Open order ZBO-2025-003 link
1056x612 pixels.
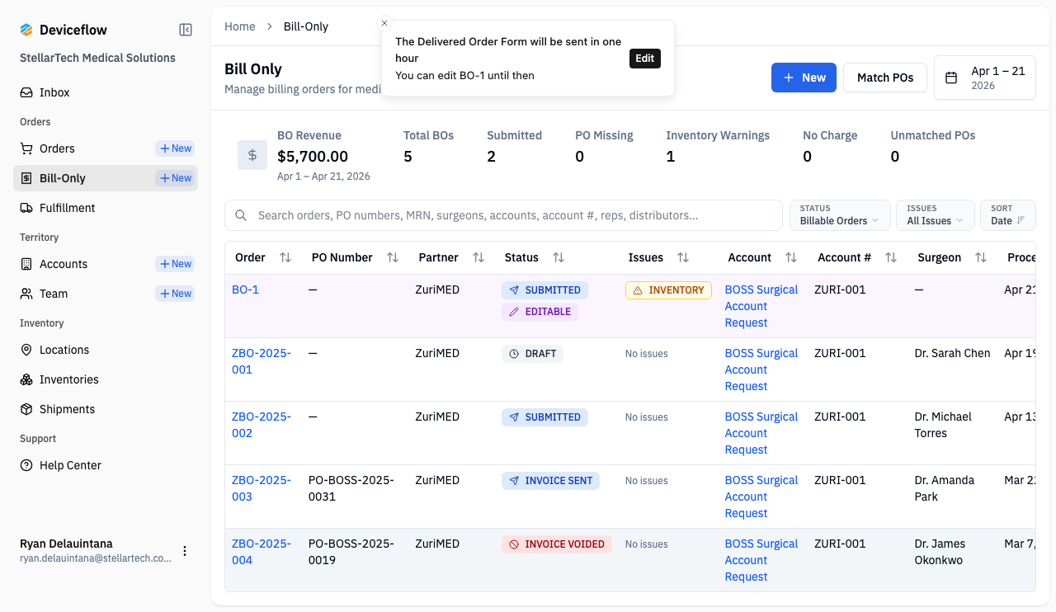coord(261,488)
